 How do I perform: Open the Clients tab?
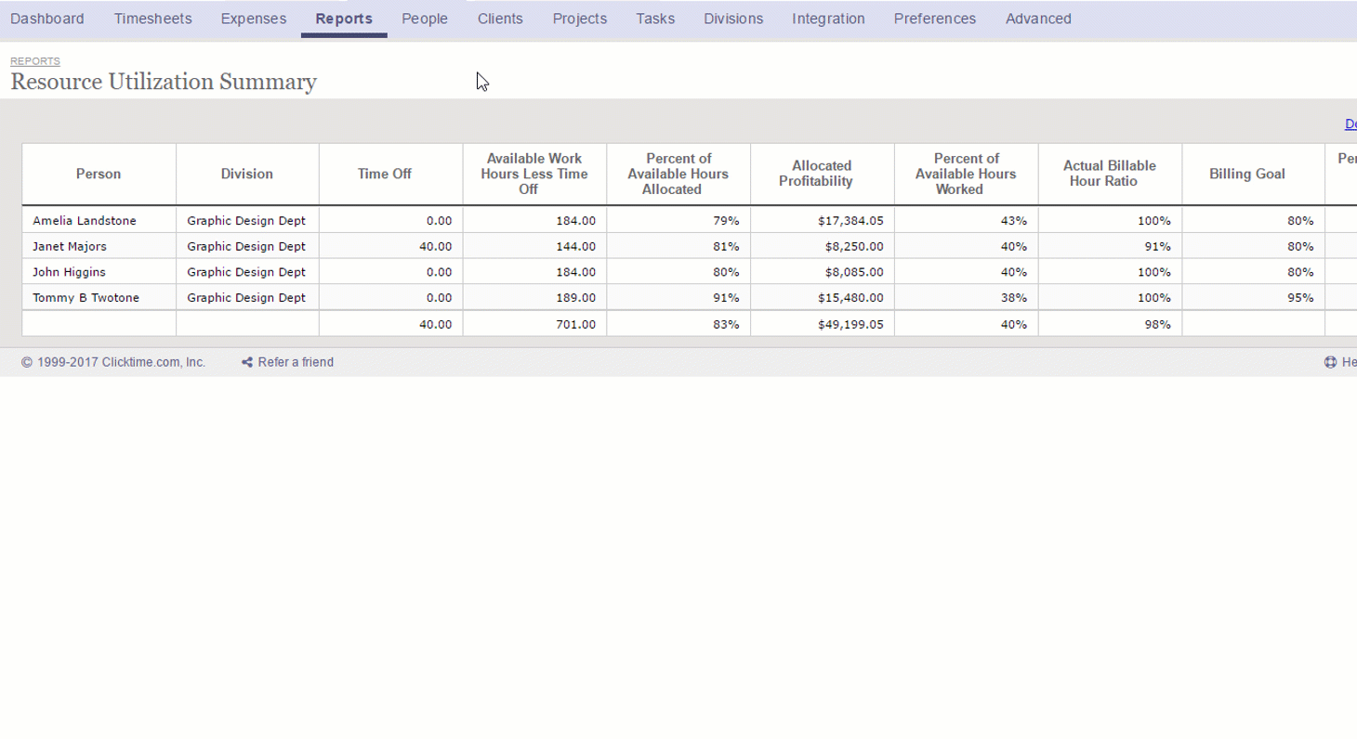[x=500, y=19]
